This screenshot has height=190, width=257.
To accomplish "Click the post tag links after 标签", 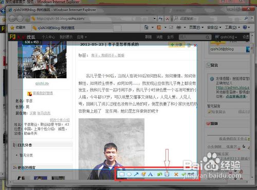I will 108,55.
